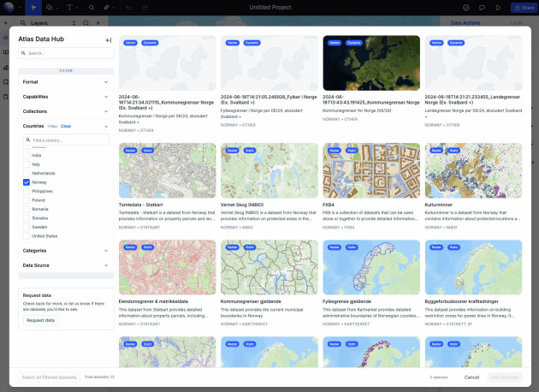Click the Data Hub search field
The width and height of the screenshot is (539, 392).
66,53
